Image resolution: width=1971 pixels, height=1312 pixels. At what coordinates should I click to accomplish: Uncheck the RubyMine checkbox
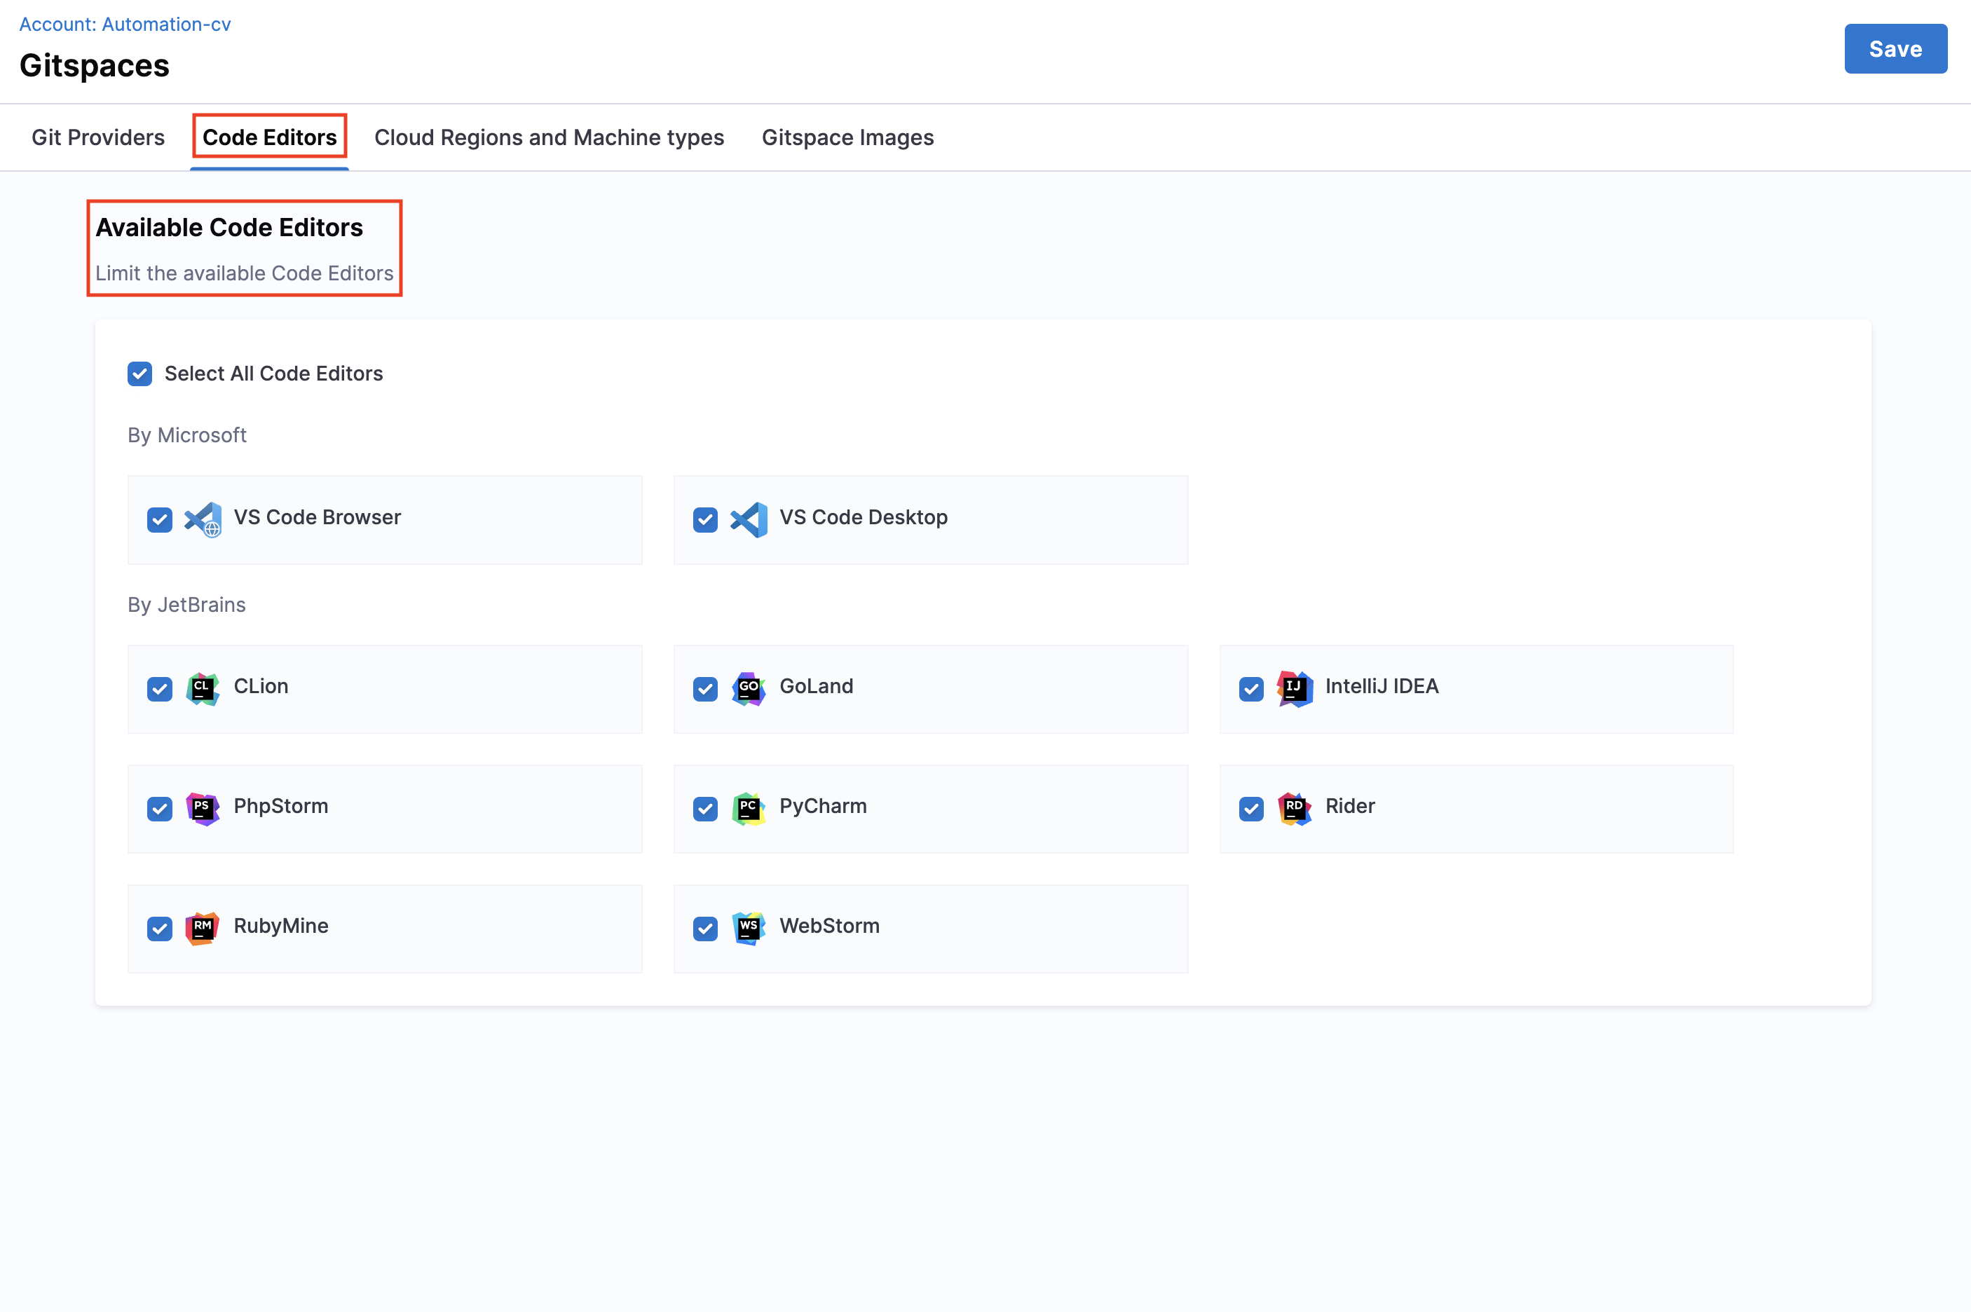(160, 928)
